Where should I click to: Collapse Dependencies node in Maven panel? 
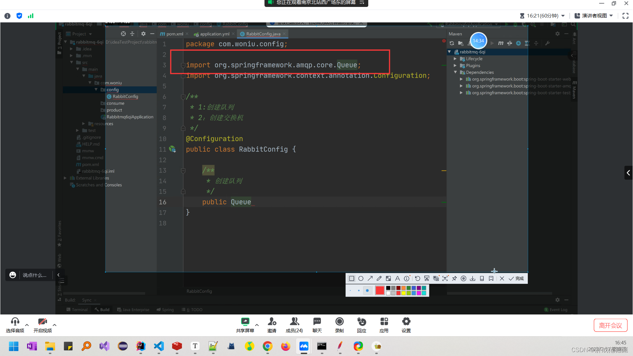point(455,72)
